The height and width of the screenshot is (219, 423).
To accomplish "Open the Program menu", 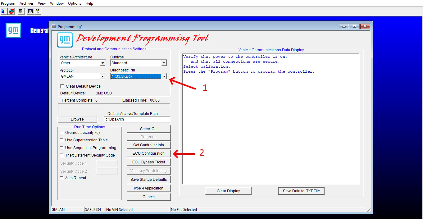I will click(8, 3).
